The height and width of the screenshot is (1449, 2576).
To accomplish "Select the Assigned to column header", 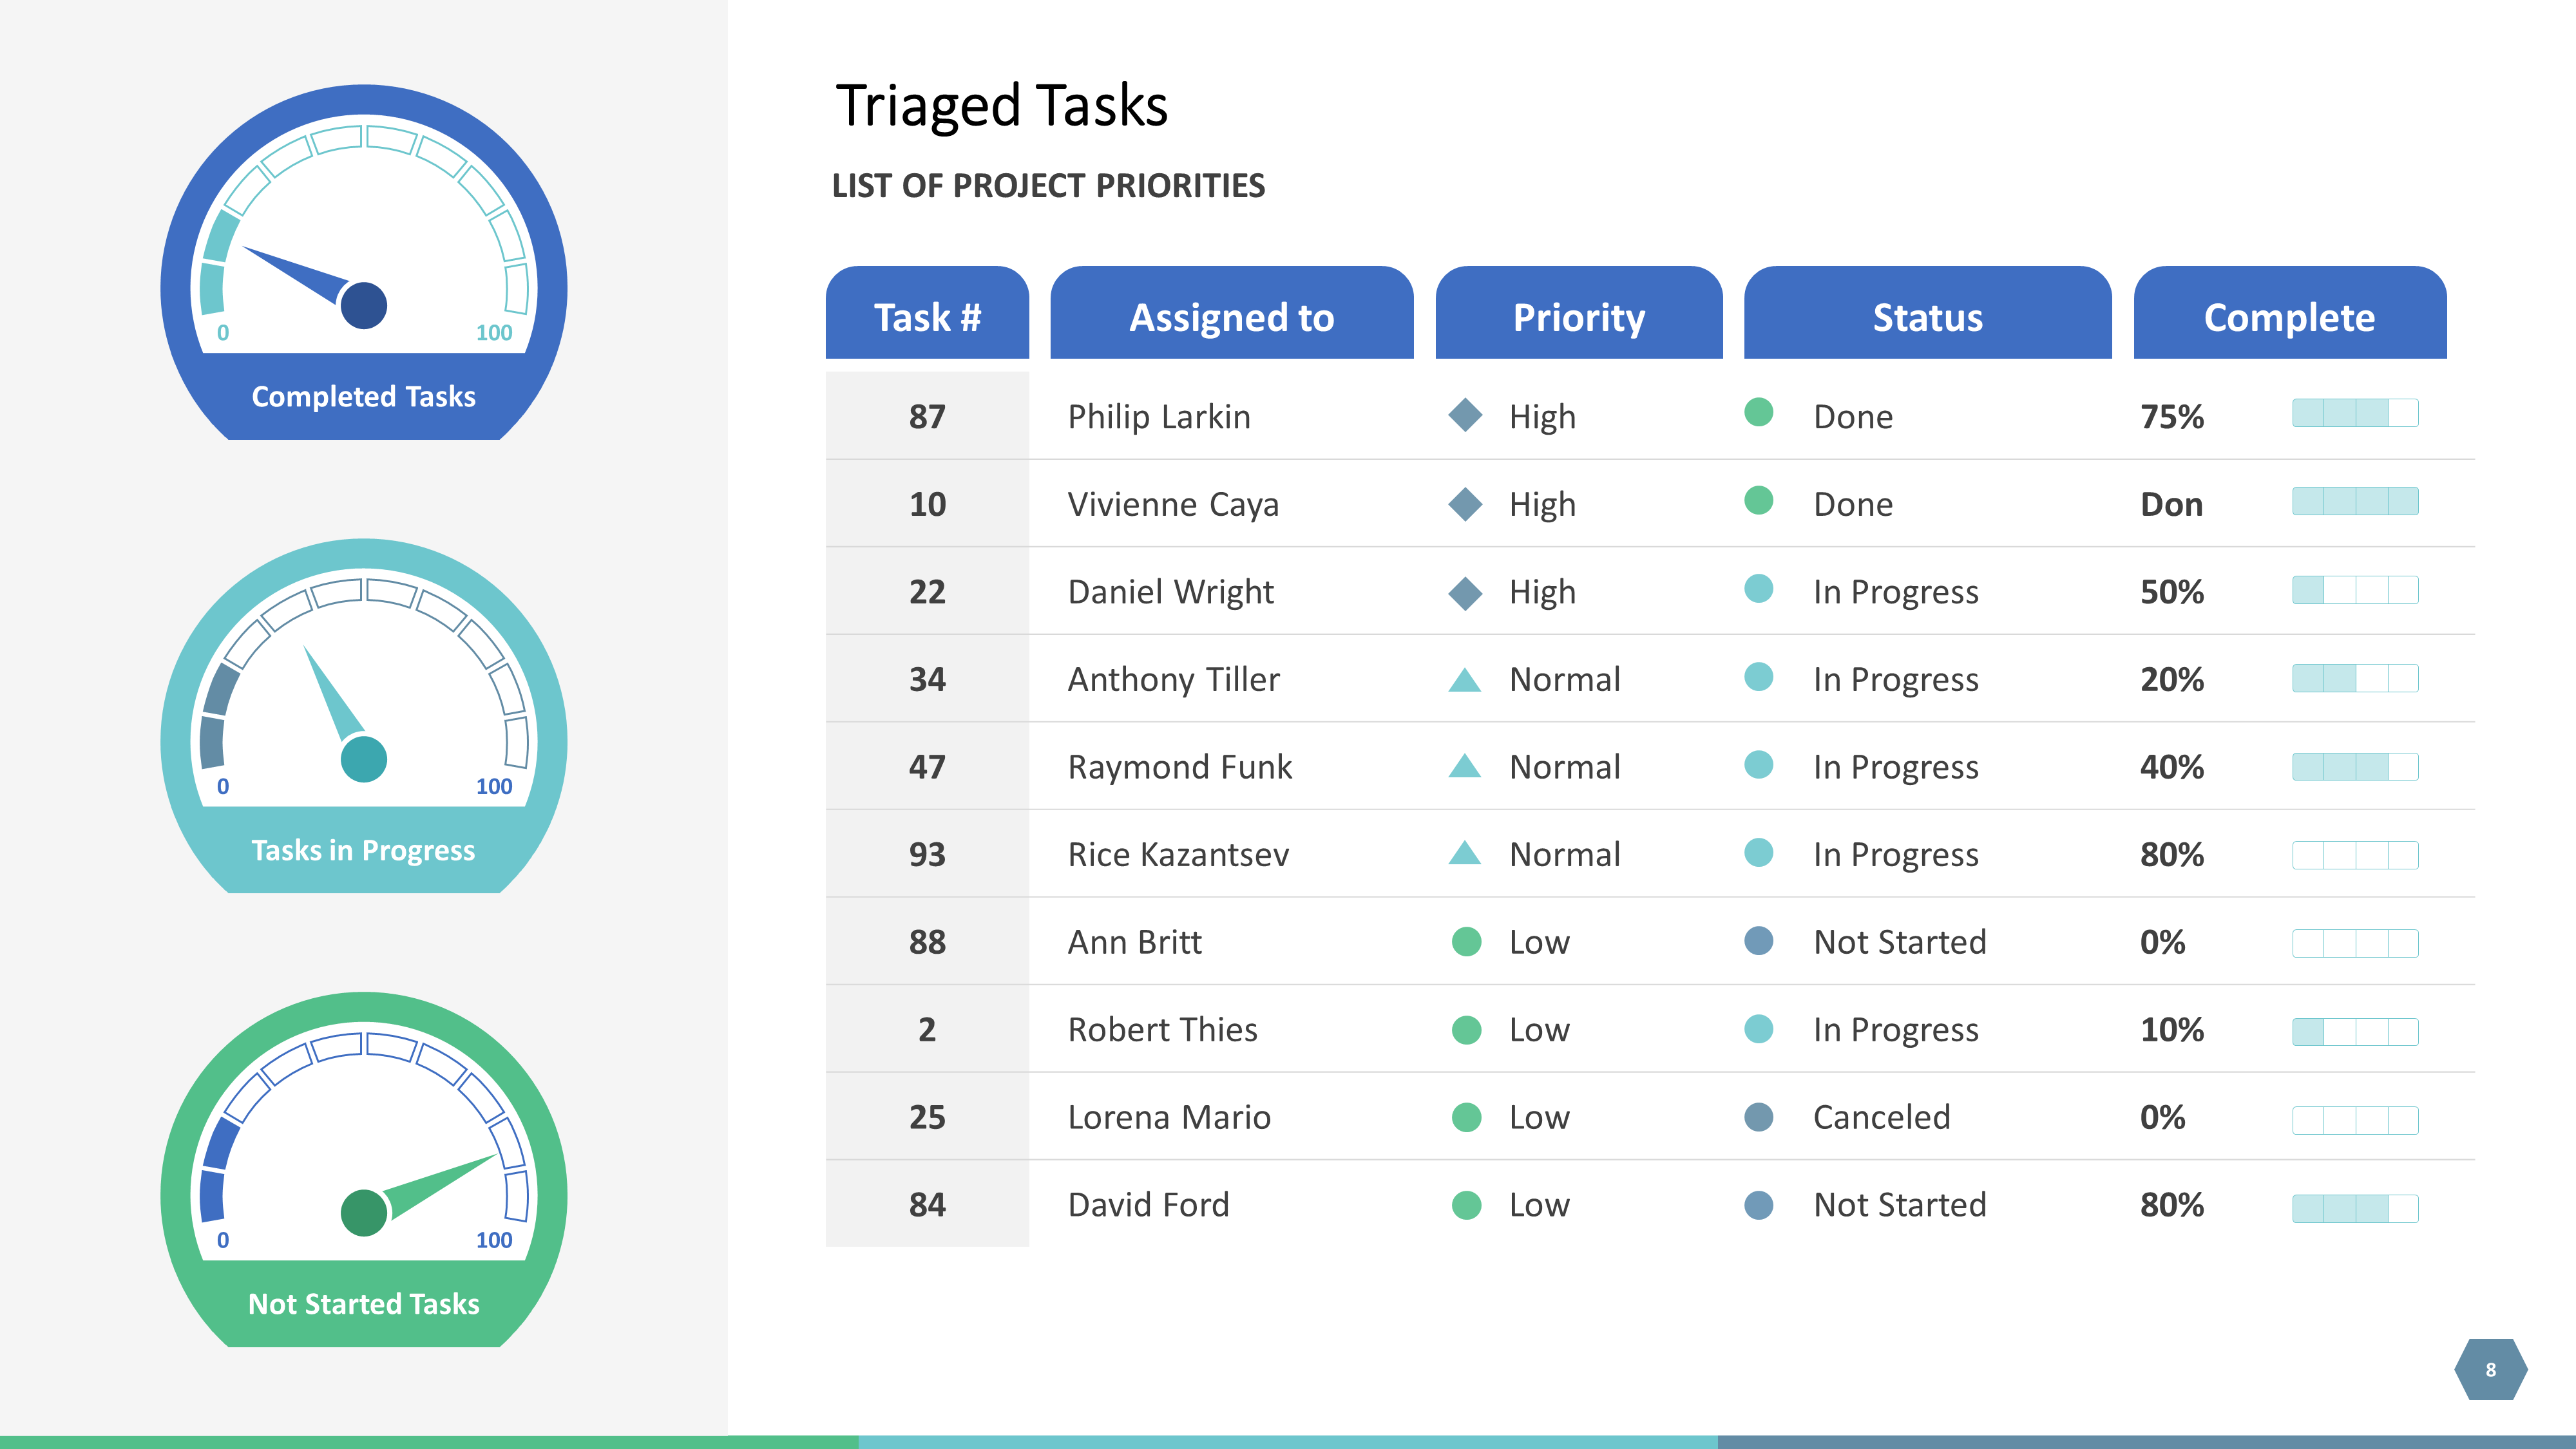I will tap(1231, 317).
